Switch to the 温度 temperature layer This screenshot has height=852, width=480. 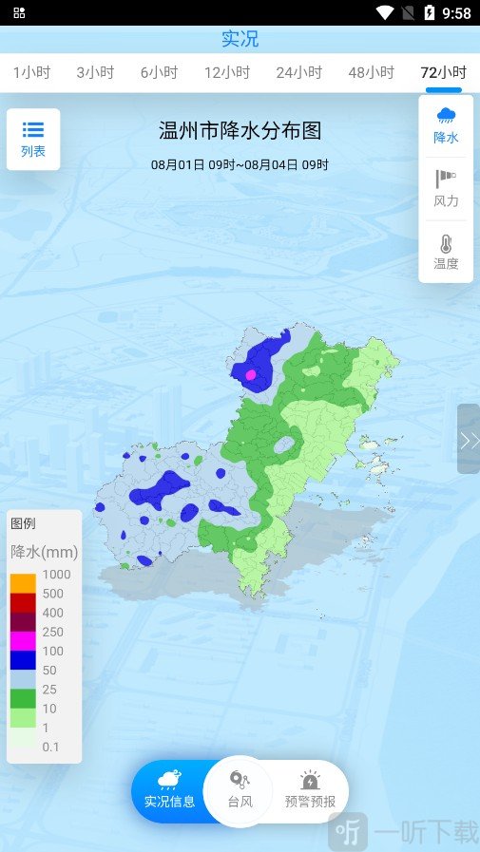446,252
